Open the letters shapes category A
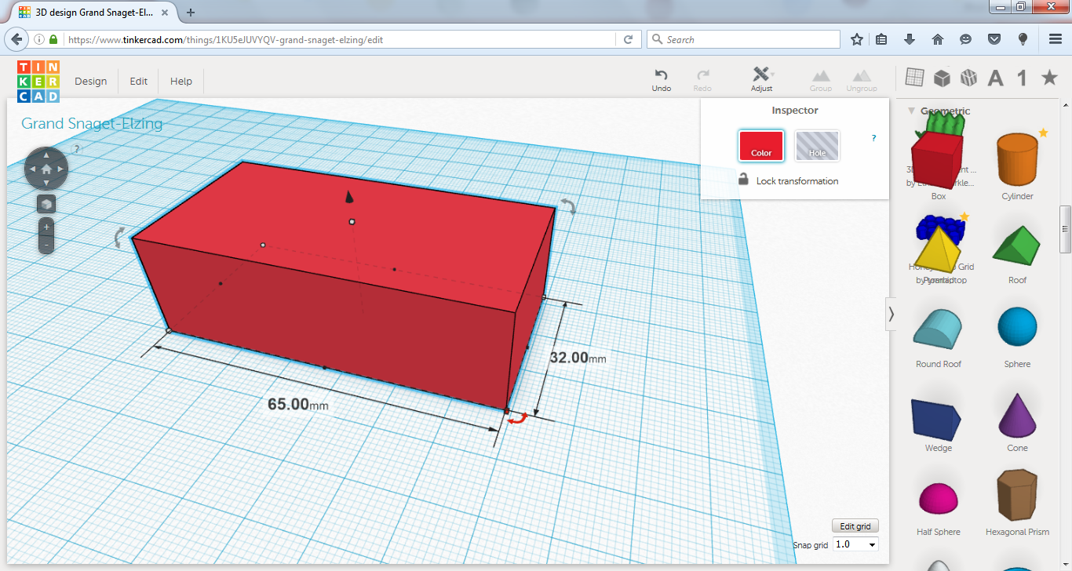This screenshot has width=1072, height=571. [995, 78]
